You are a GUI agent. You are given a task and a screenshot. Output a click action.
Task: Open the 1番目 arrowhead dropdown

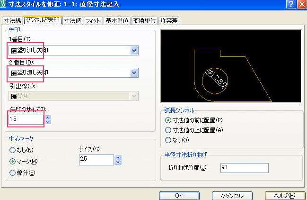134,51
